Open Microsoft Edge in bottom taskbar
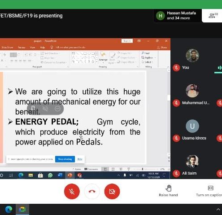The width and height of the screenshot is (222, 215). [x=9, y=209]
